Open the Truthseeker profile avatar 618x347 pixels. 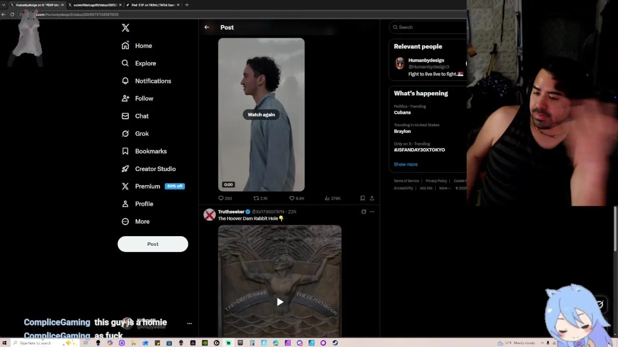pos(210,215)
